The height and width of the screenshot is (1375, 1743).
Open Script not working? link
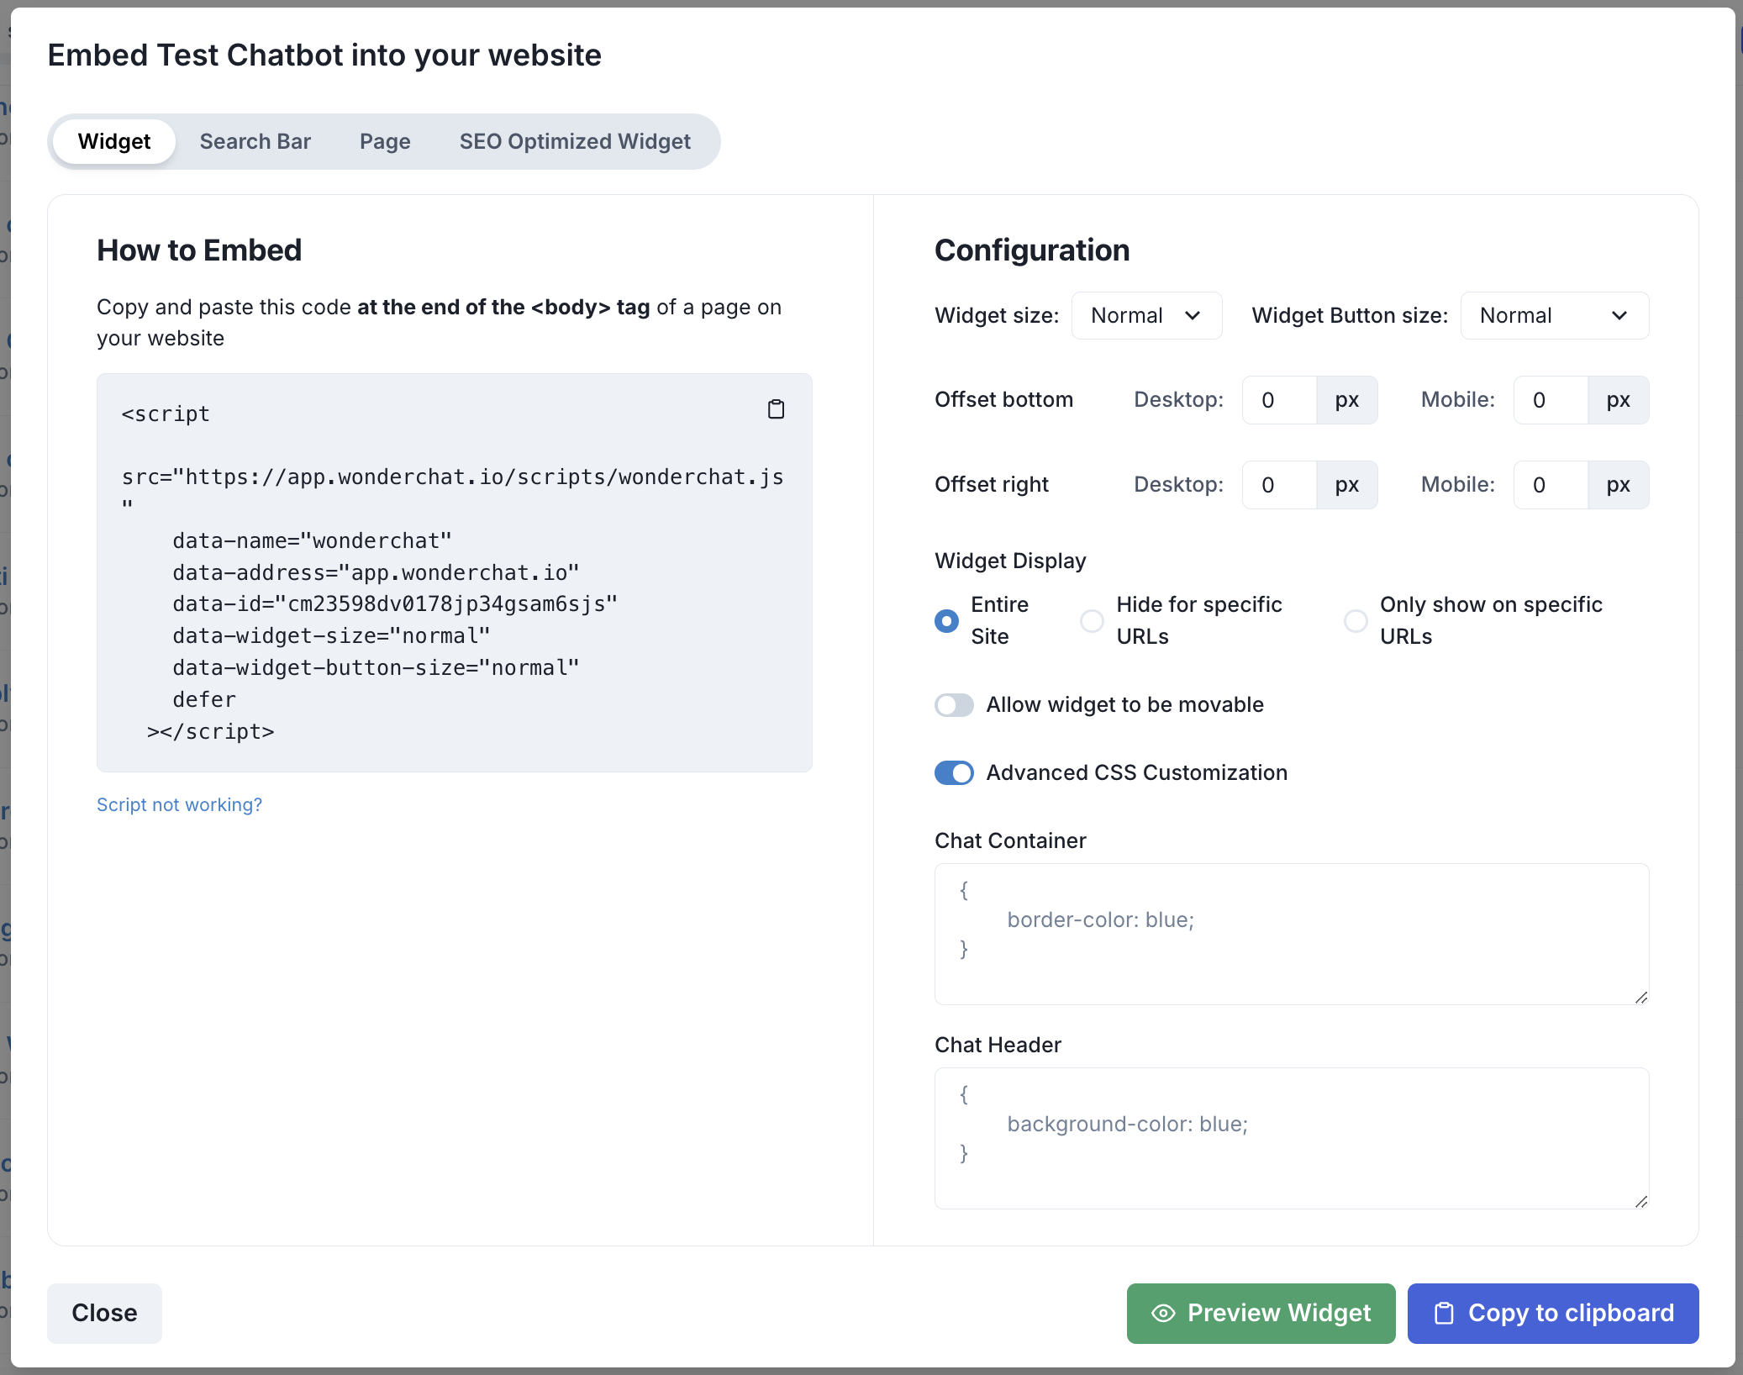[179, 804]
